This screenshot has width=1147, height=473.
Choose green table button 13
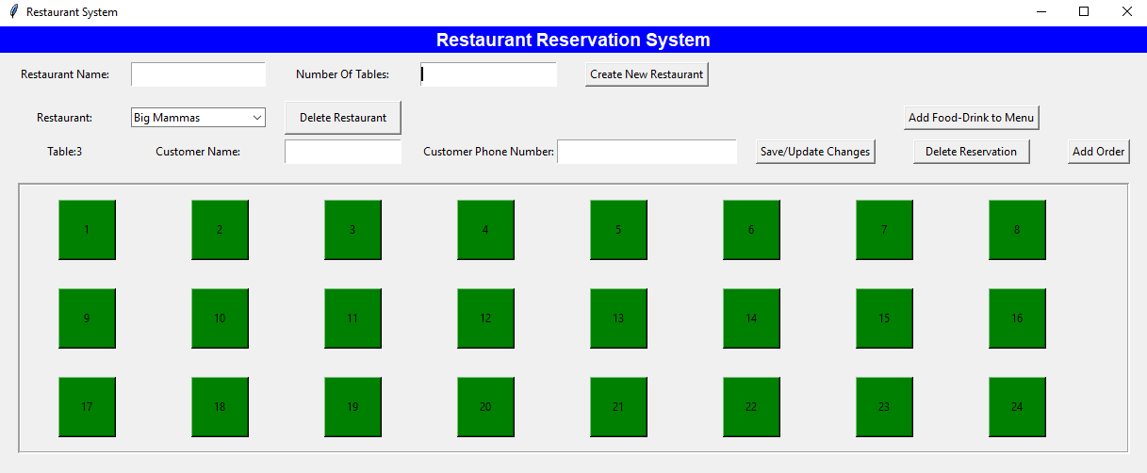[618, 318]
